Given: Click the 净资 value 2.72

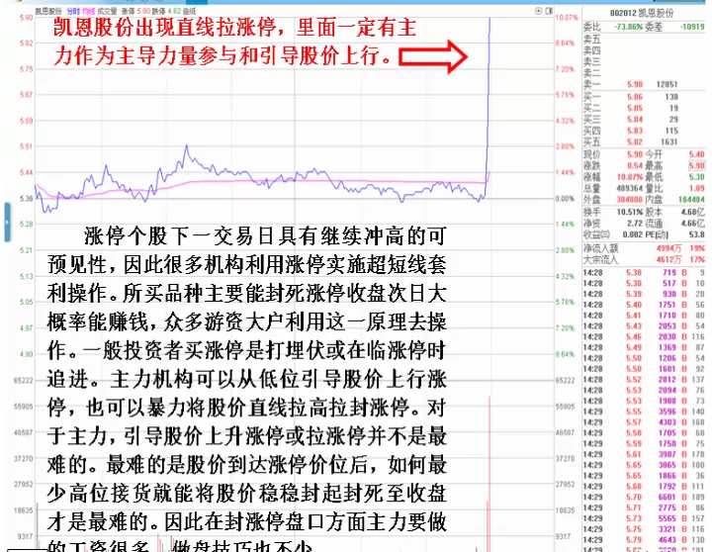Looking at the screenshot, I should tap(635, 223).
